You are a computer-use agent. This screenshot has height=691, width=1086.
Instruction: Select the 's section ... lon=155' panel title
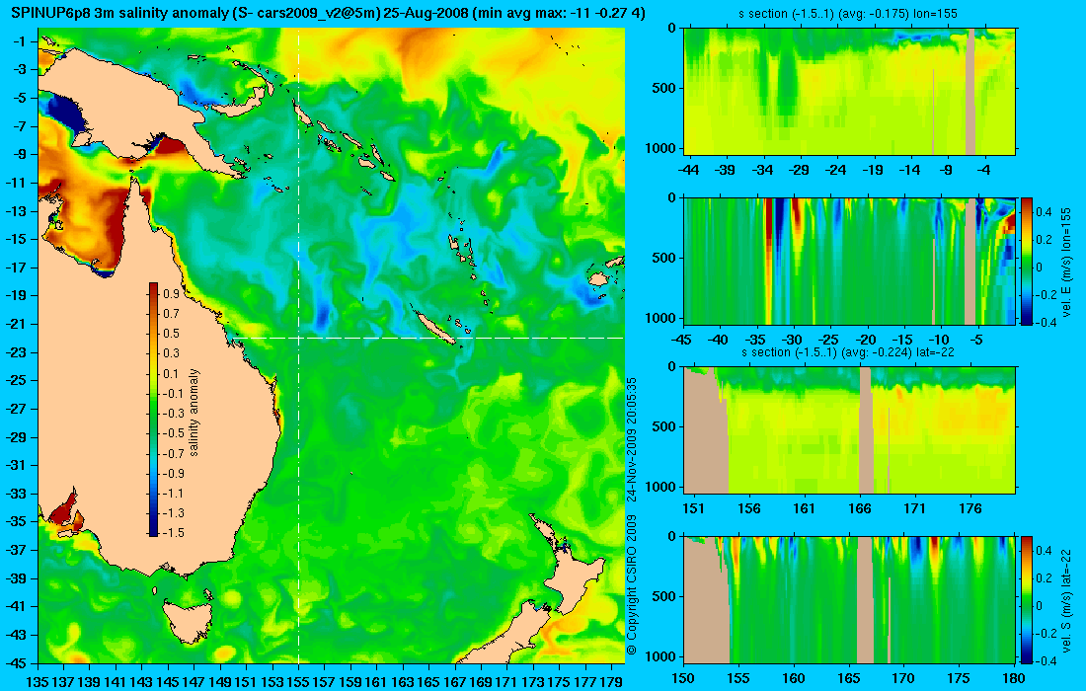[849, 14]
